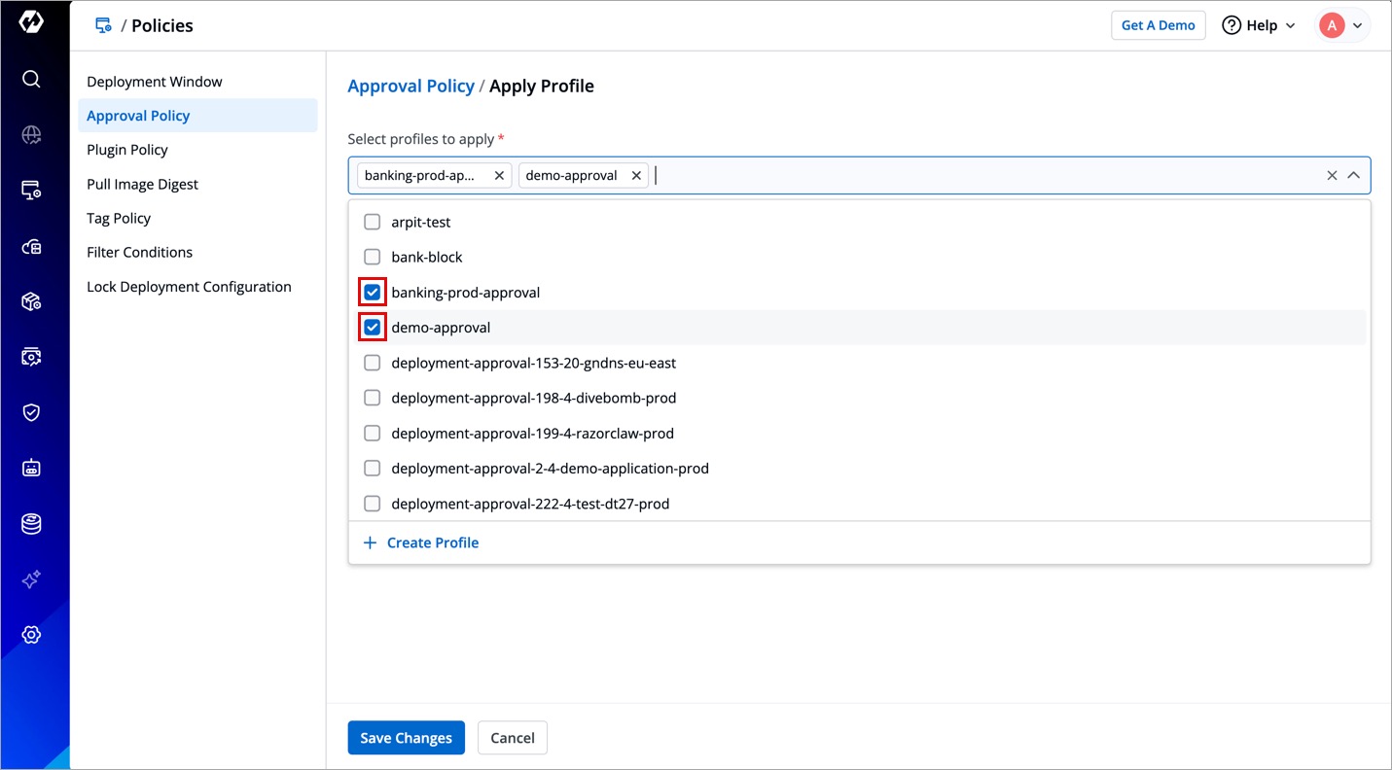Image resolution: width=1392 pixels, height=770 pixels.
Task: Click the search icon in the left sidebar
Action: pos(31,79)
